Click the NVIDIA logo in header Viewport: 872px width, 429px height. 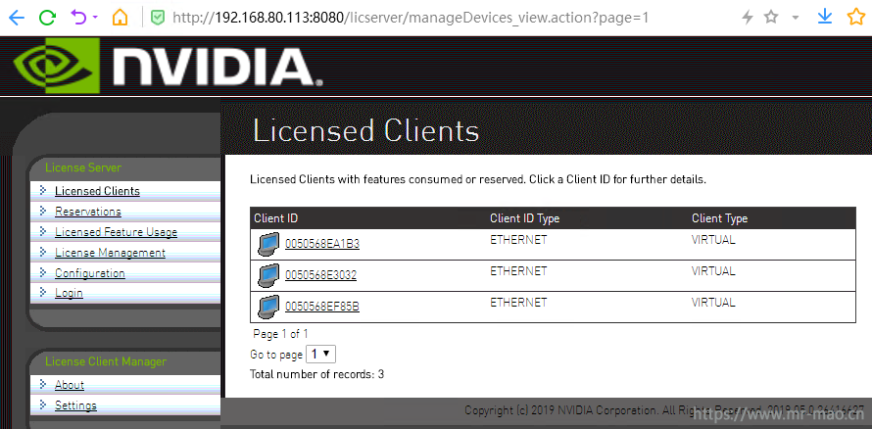(168, 66)
